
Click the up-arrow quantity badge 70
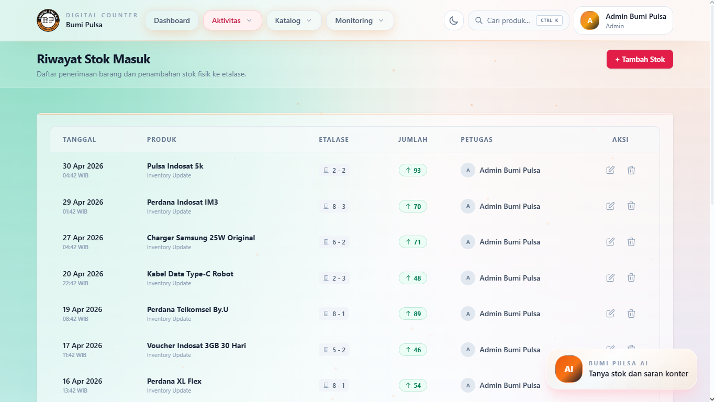tap(413, 206)
